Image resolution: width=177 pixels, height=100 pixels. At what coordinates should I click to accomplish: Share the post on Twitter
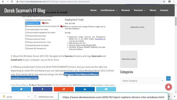[x=21, y=89]
